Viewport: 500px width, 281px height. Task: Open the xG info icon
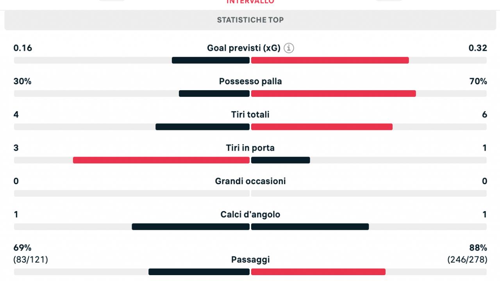289,48
